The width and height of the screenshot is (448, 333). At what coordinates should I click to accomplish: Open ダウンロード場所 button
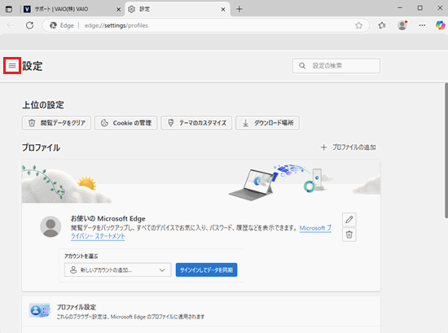point(267,123)
